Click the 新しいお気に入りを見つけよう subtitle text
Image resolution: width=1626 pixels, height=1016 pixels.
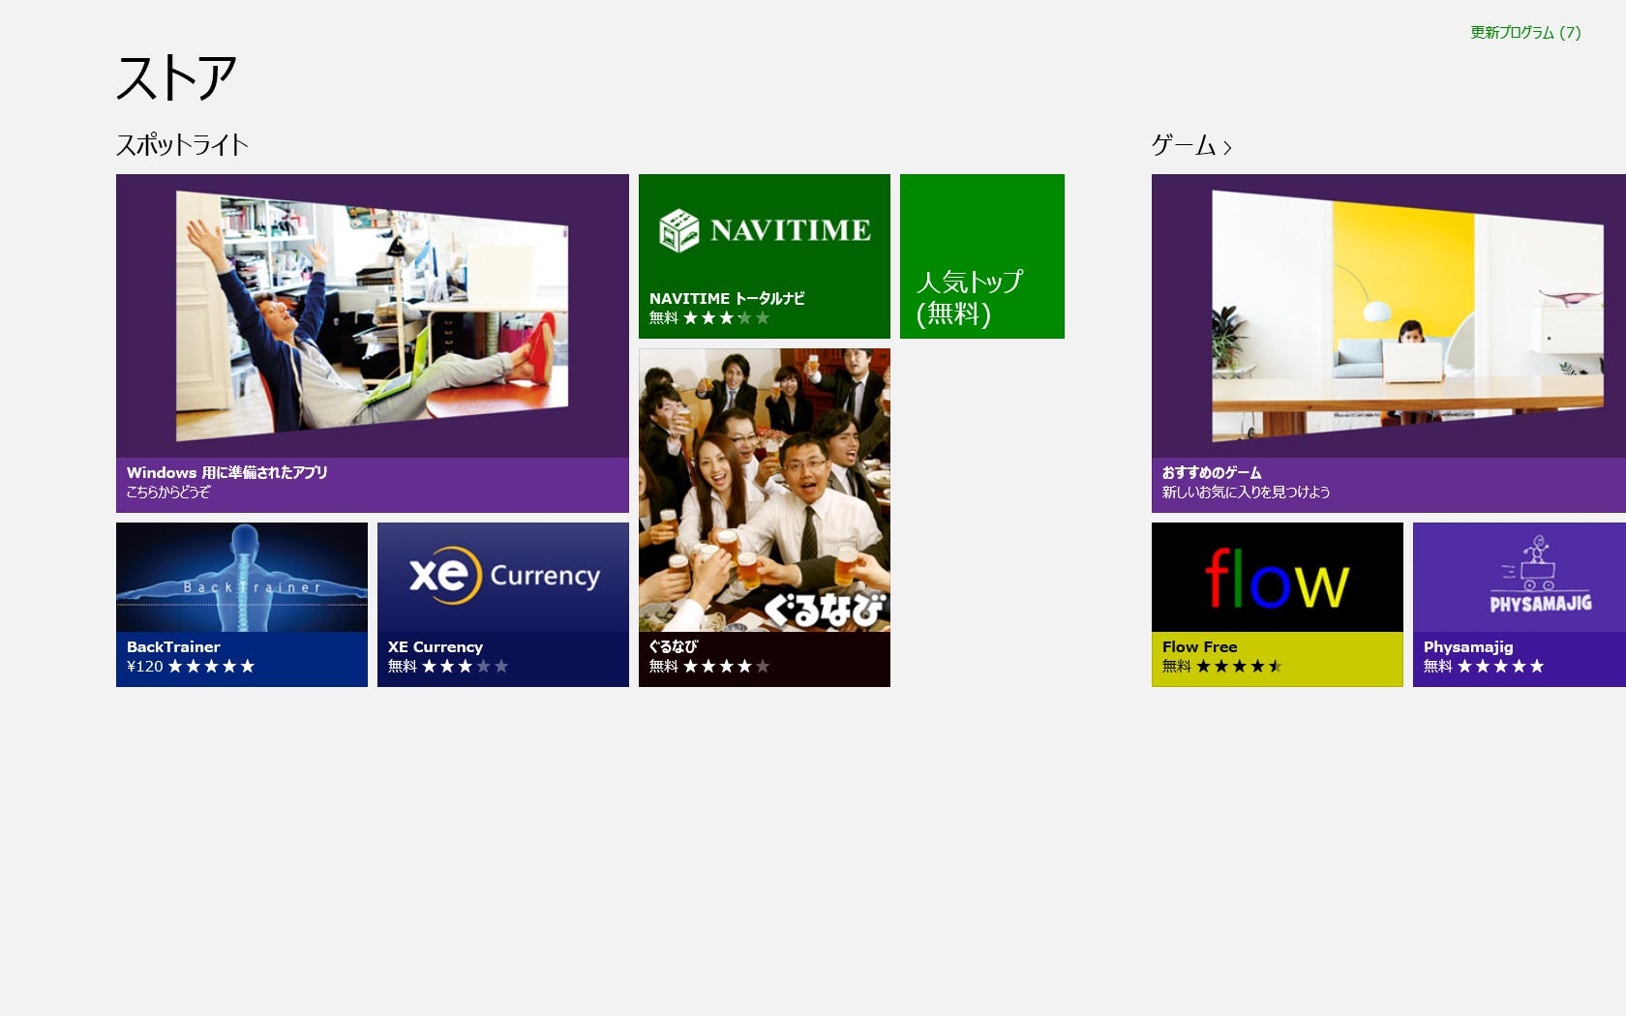tap(1247, 492)
